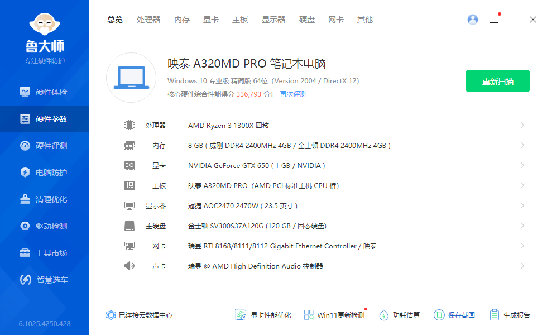547x335 pixels.
Task: Click the 硬件评测 gauge icon
Action: [25, 146]
